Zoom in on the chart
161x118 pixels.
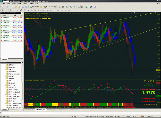71,7
